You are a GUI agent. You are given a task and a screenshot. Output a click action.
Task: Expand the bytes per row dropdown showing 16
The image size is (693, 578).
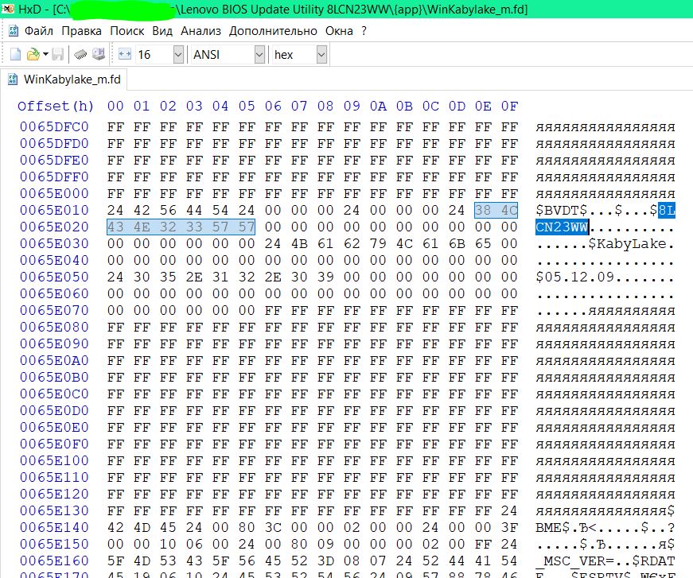pyautogui.click(x=178, y=55)
